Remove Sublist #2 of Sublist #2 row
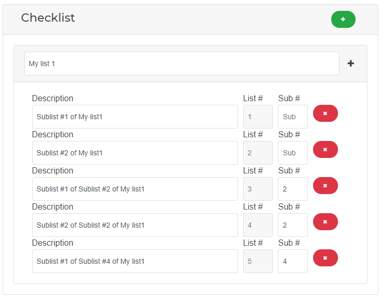 325,222
